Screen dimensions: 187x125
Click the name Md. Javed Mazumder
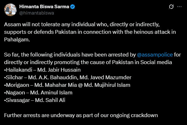pyautogui.click(x=105, y=77)
